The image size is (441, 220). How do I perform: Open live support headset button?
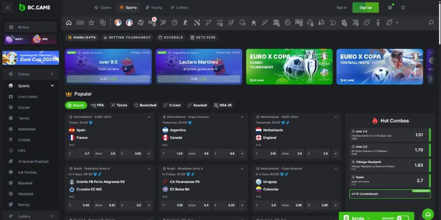(428, 215)
